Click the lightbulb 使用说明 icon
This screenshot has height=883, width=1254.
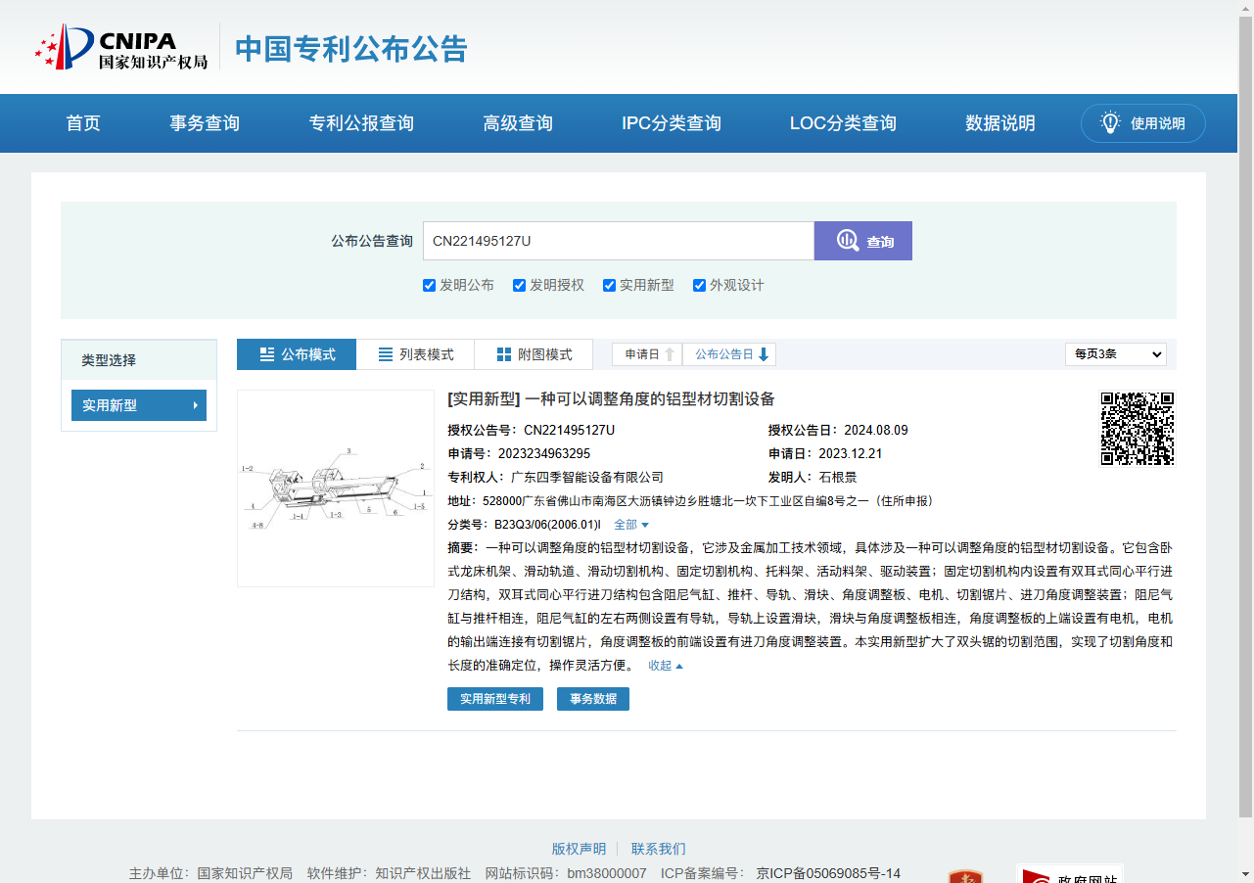[x=1110, y=123]
